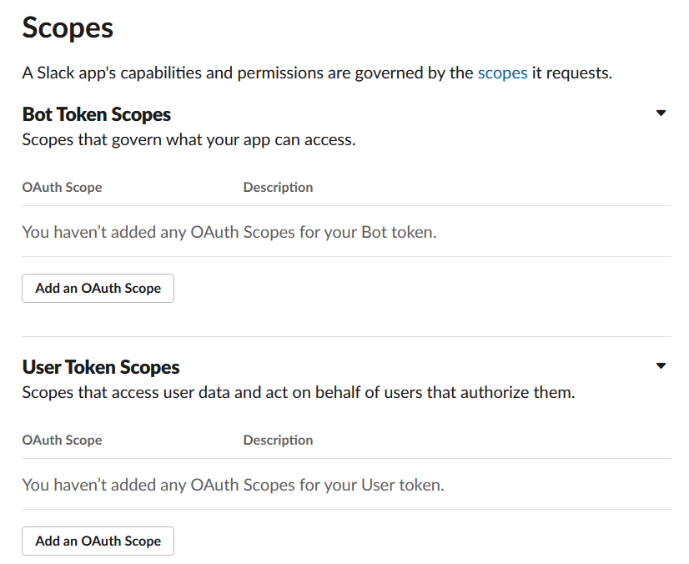Click 'Scopes that access user data' description text
The height and width of the screenshot is (564, 689).
click(x=298, y=392)
